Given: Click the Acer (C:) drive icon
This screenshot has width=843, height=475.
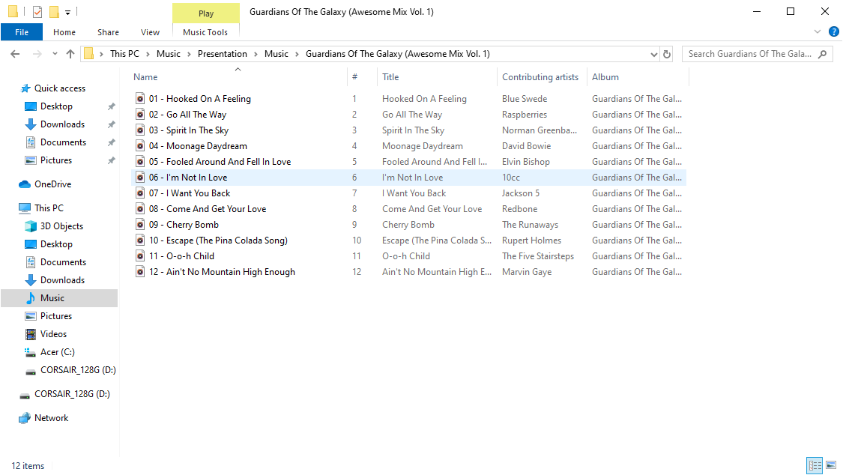Looking at the screenshot, I should (x=31, y=352).
